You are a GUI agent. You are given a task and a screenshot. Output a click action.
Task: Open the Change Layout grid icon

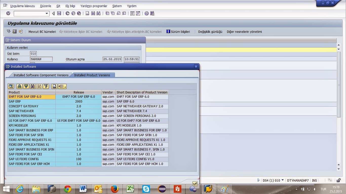point(60,86)
